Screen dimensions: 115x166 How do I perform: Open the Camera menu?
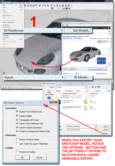click(x=11, y=3)
